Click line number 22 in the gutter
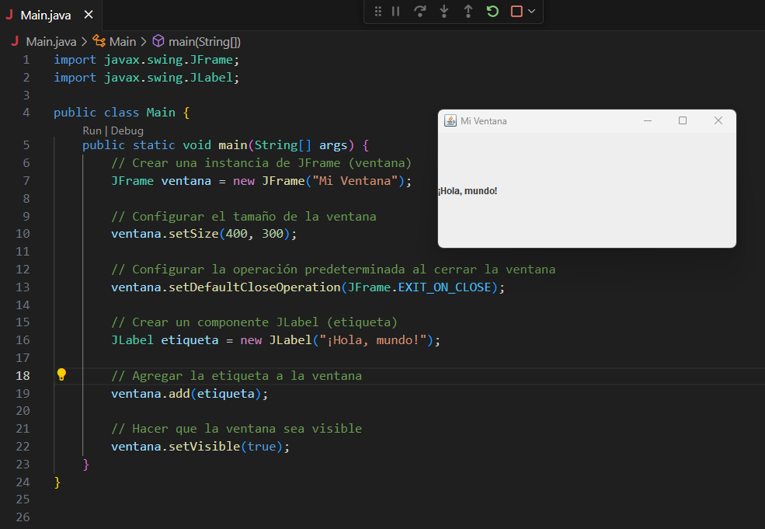 tap(23, 446)
